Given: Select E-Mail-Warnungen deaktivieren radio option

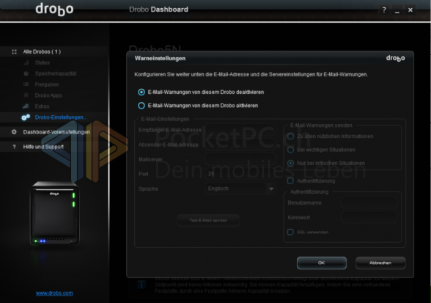Looking at the screenshot, I should tap(141, 92).
